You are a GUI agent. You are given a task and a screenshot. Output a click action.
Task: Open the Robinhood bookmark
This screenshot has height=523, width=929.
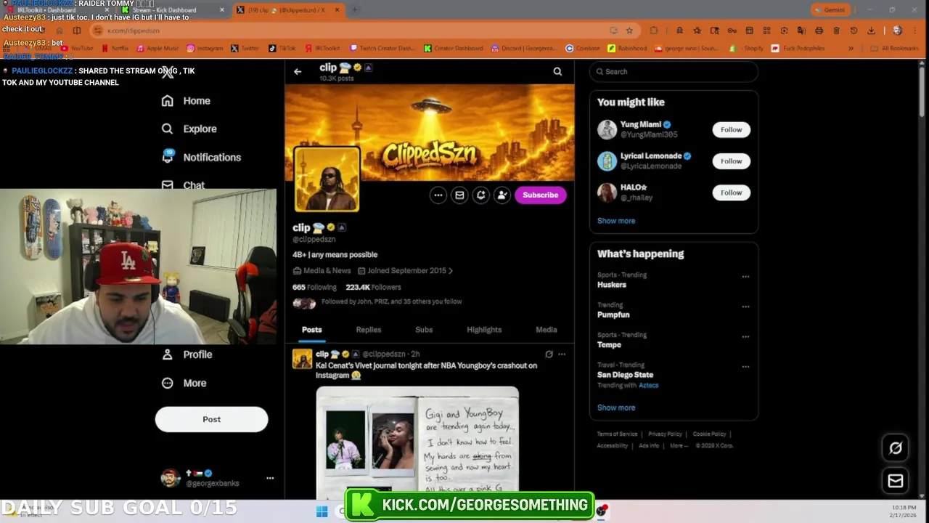click(x=628, y=49)
